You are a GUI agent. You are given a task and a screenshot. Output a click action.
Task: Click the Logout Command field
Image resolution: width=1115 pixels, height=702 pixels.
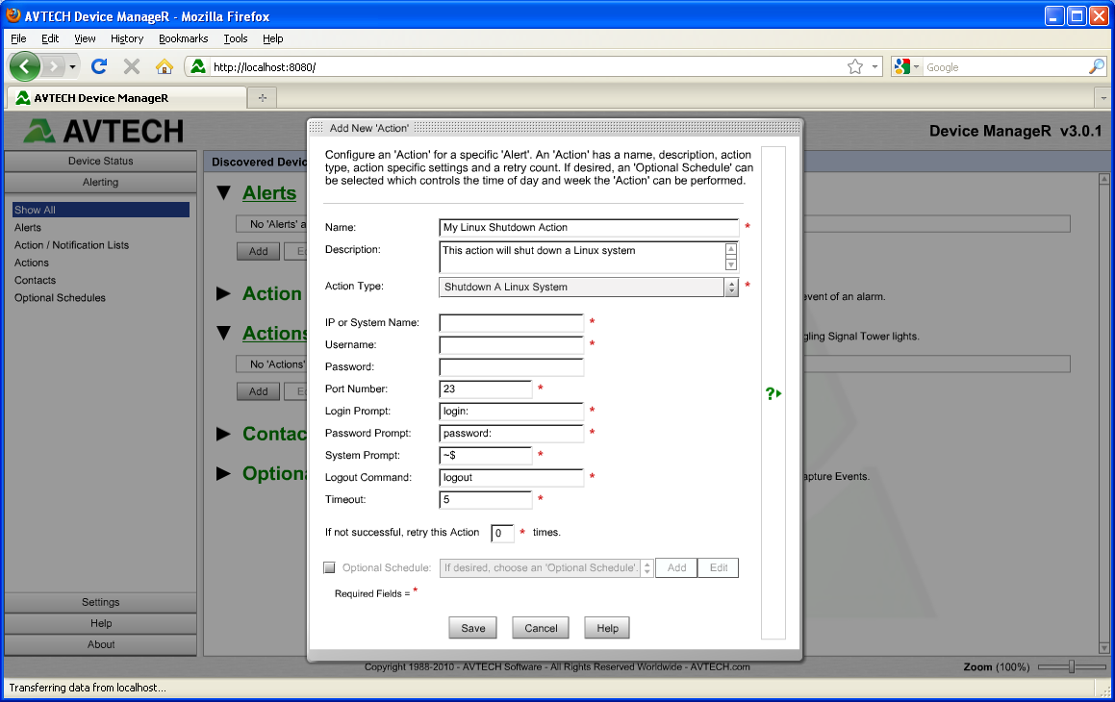coord(511,478)
